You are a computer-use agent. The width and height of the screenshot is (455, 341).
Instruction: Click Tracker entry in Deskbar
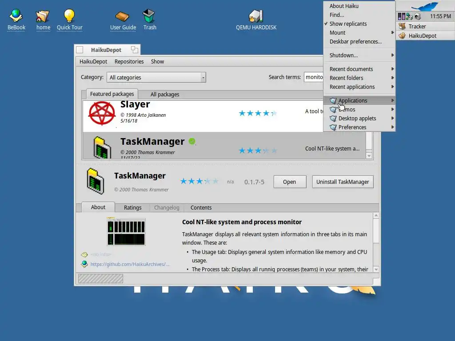(x=425, y=26)
